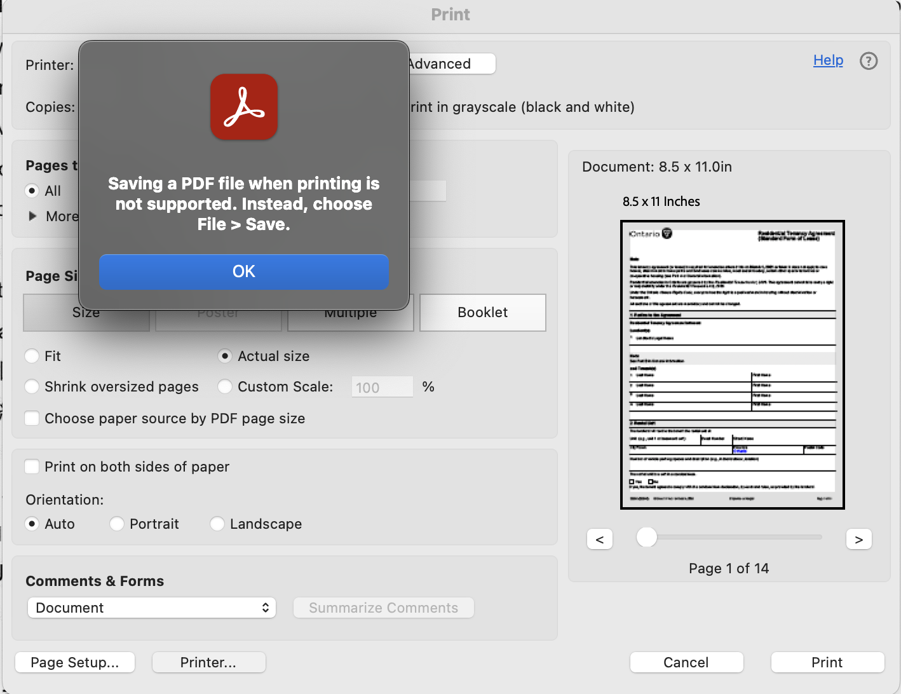Open the Help link
The height and width of the screenshot is (694, 901).
[x=828, y=60]
